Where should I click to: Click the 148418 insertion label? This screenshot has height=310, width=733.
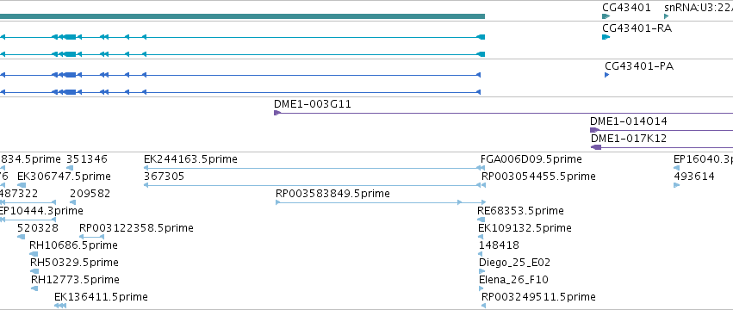tap(499, 245)
